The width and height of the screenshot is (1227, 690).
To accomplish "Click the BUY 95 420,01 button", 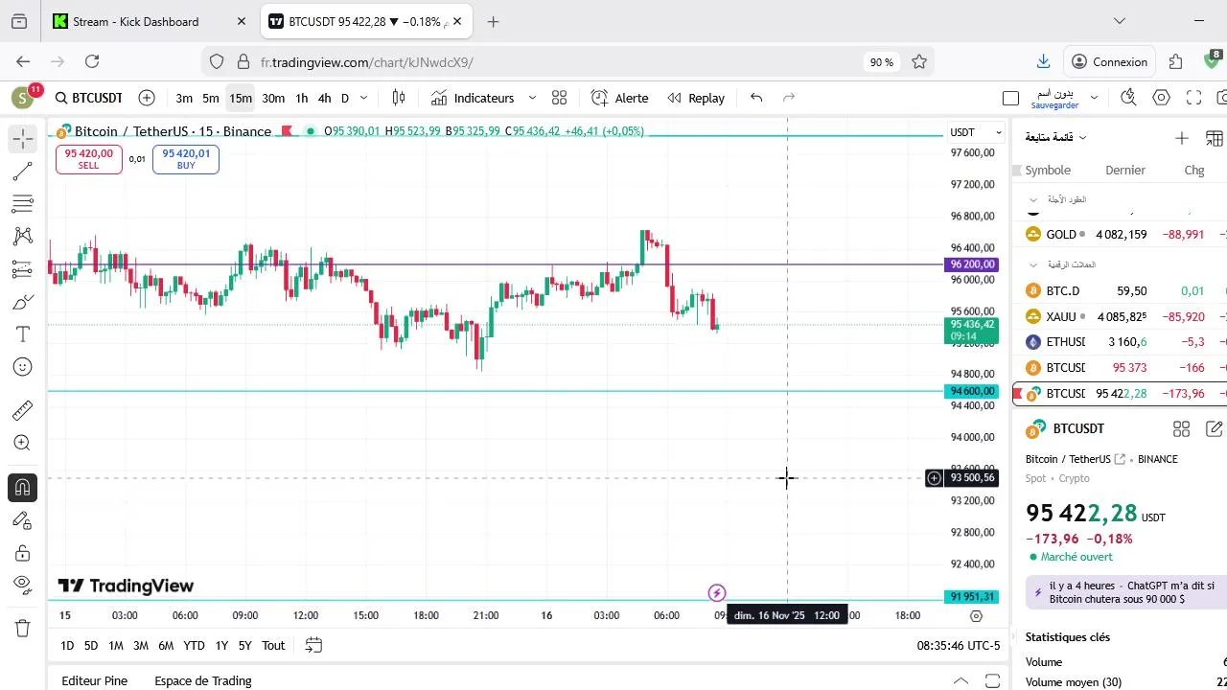I will tap(186, 159).
